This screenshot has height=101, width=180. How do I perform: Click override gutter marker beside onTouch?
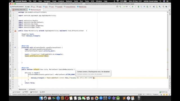[x=15, y=69]
